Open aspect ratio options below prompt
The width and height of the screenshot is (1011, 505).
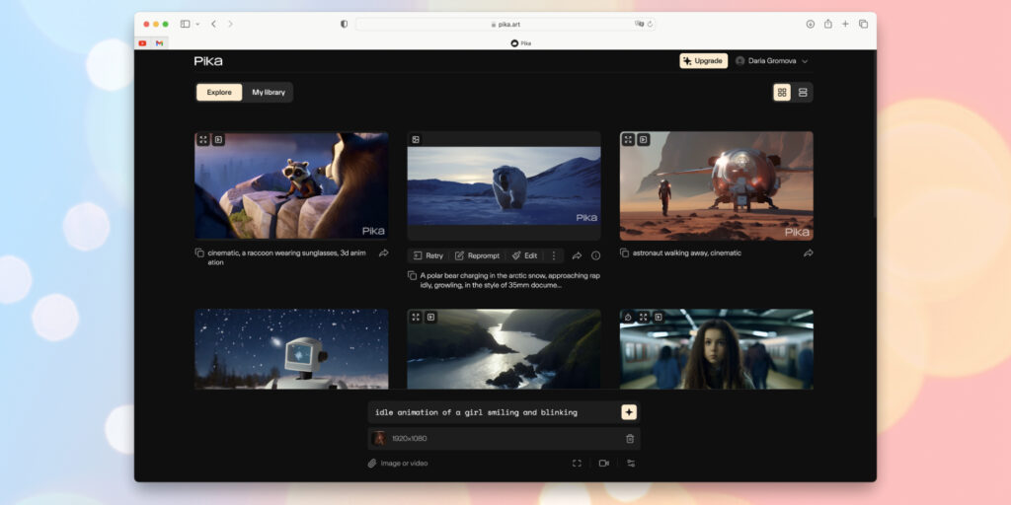pos(577,464)
